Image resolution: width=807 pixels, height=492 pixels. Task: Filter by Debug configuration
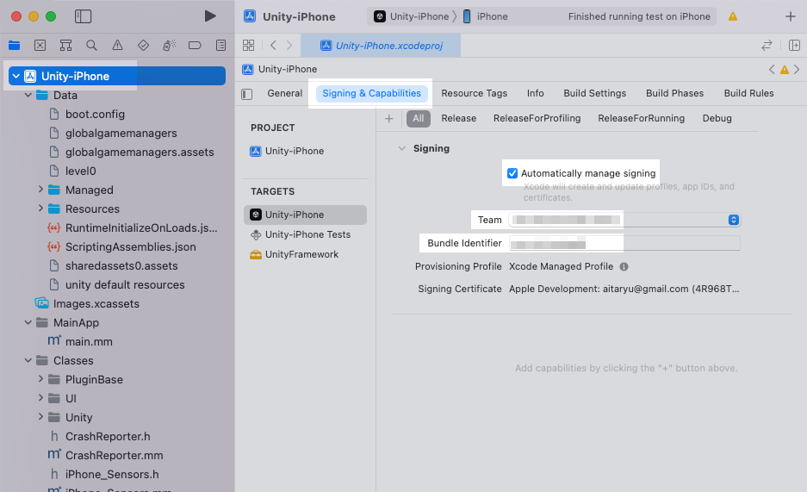tap(717, 118)
